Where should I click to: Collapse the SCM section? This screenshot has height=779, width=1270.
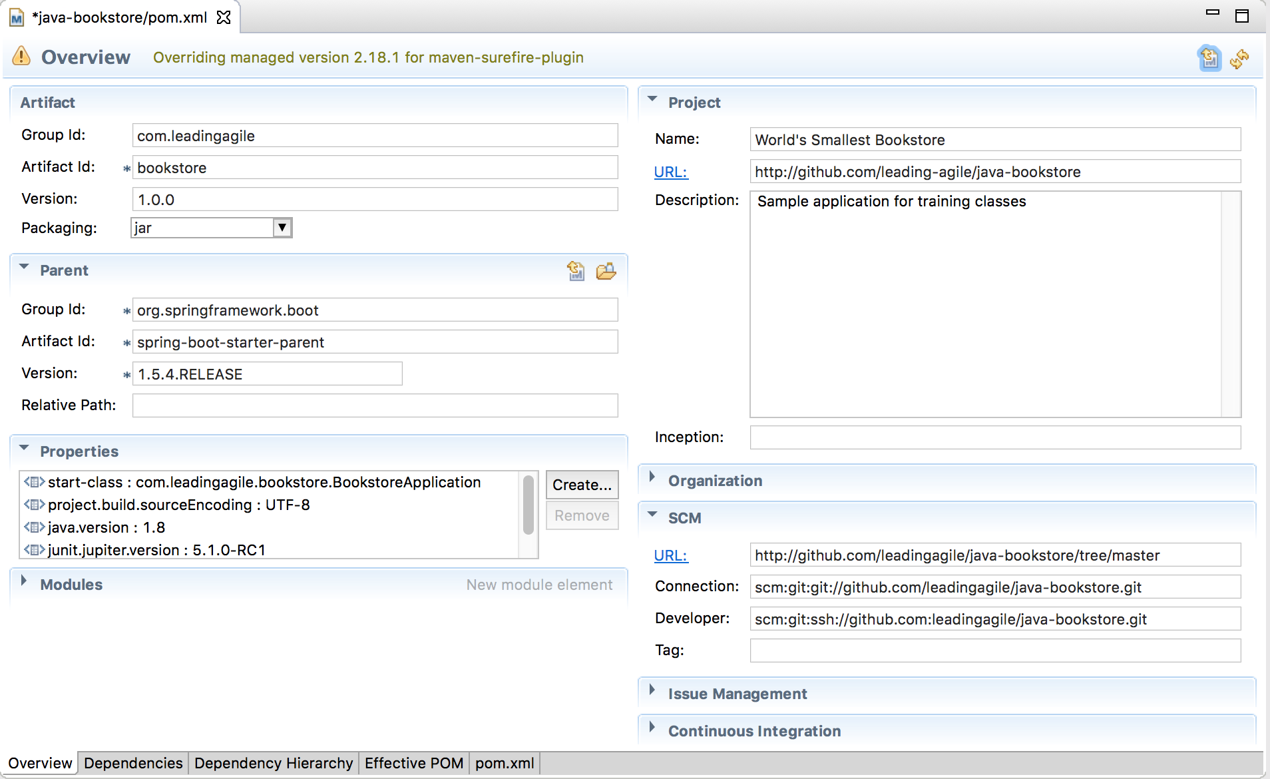click(653, 515)
